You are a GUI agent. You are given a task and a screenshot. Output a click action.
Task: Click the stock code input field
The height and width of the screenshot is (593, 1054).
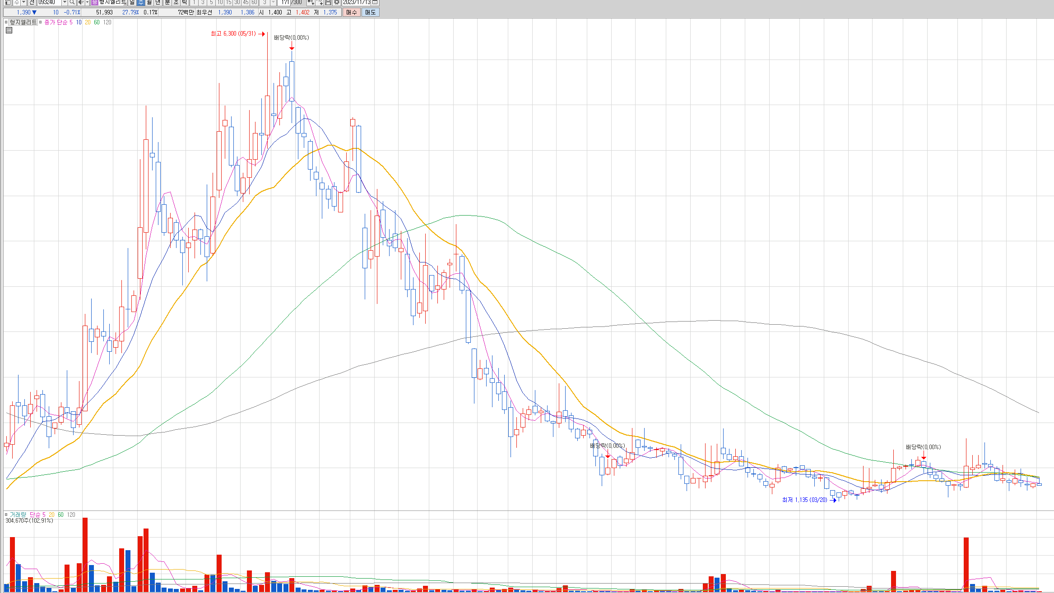point(49,2)
